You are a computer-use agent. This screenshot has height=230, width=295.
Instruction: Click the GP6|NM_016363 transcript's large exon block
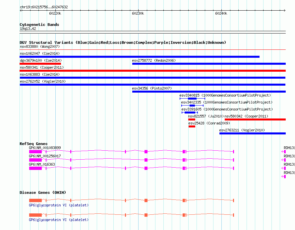tap(35, 168)
